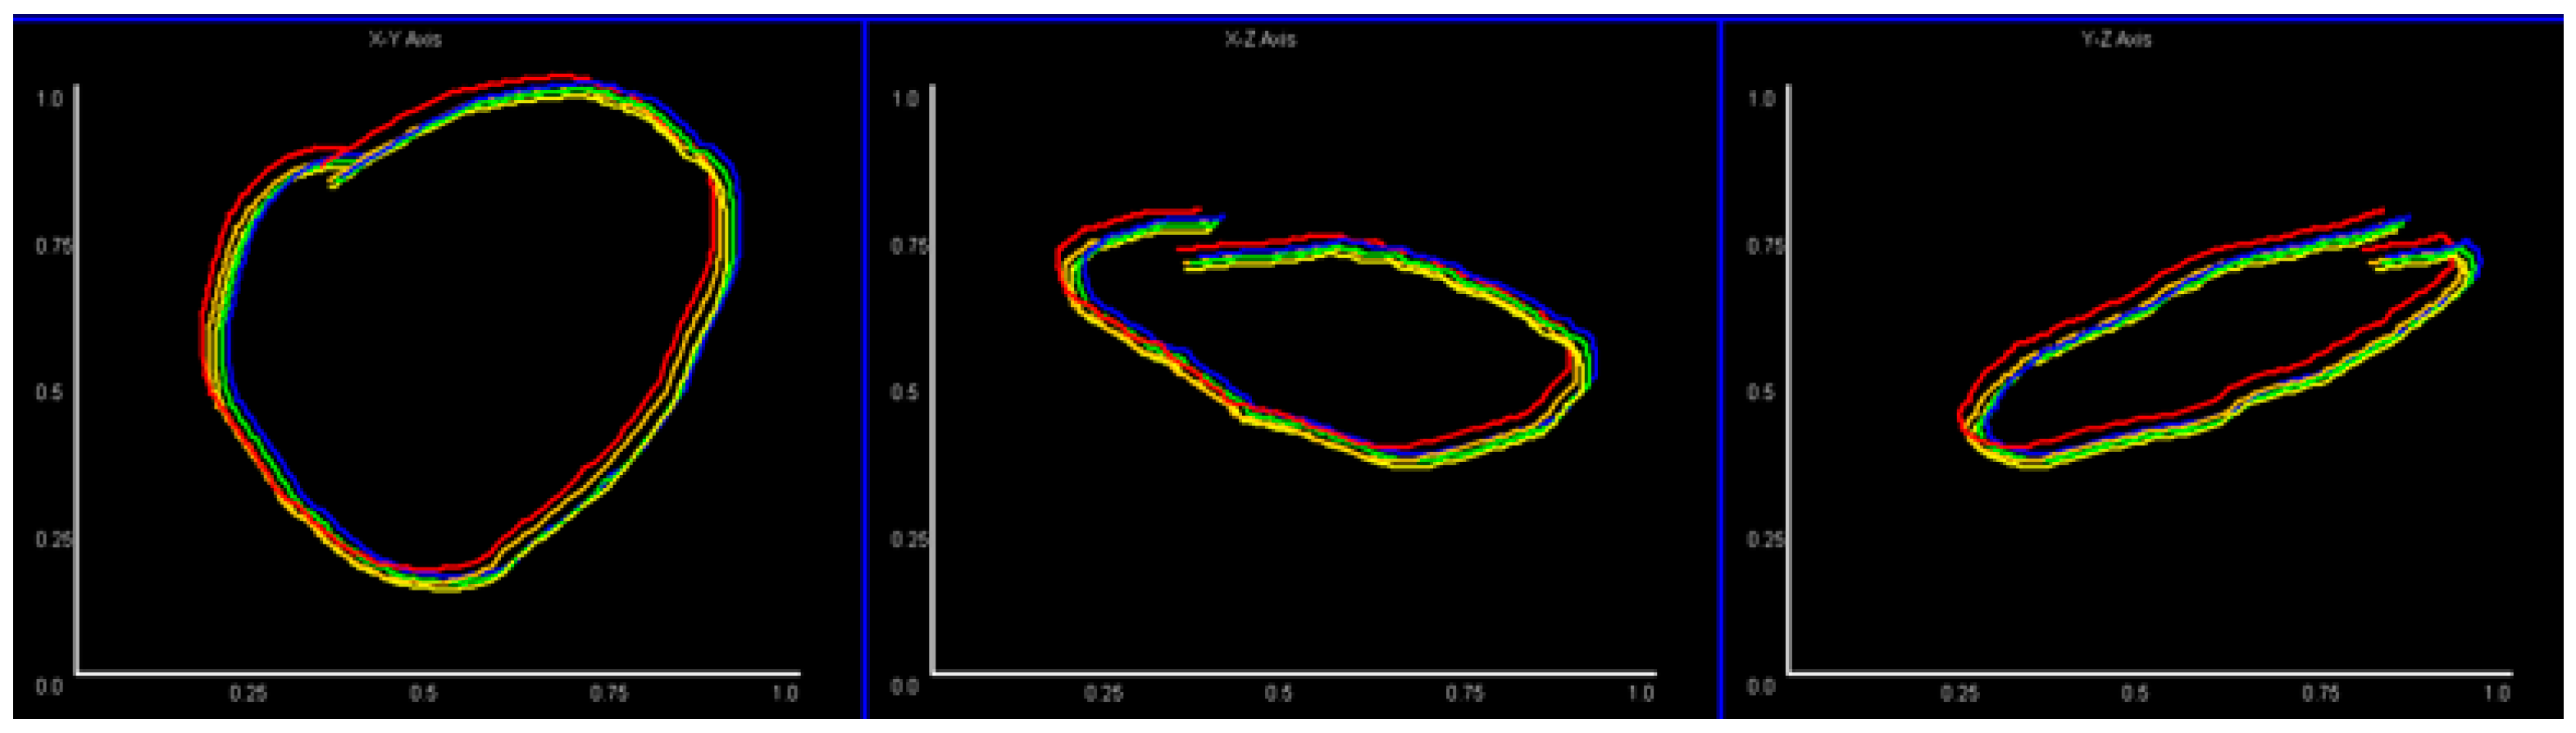Image resolution: width=2576 pixels, height=733 pixels.
Task: Click vertical-axis "0.25" label in Y-Z plot
Action: click(x=1764, y=539)
